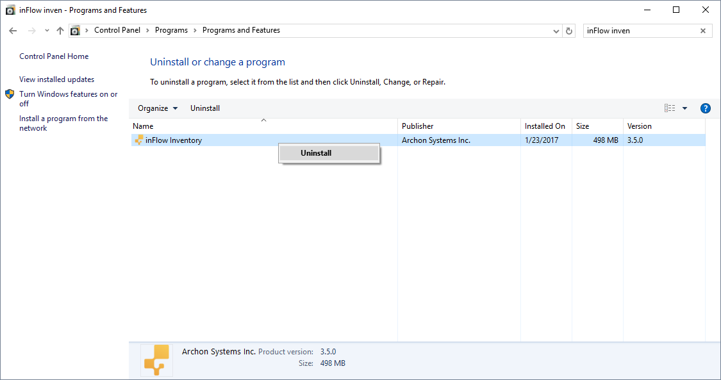Choose Uninstall from the context menu
Viewport: 721px width, 380px height.
tap(329, 153)
